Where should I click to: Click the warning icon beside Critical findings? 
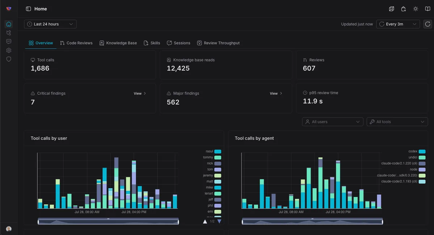point(33,93)
